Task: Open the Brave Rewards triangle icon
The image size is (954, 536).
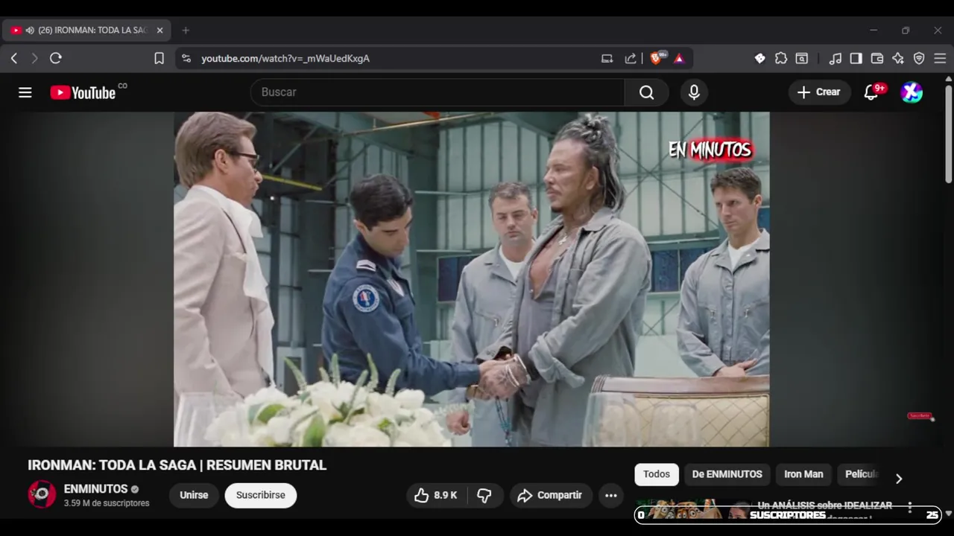Action: (679, 58)
